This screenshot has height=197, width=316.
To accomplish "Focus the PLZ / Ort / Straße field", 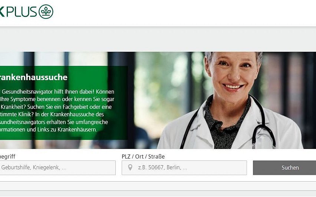I will (184, 168).
